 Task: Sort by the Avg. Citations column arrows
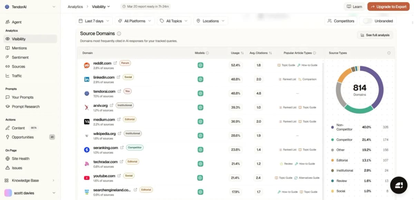270,53
